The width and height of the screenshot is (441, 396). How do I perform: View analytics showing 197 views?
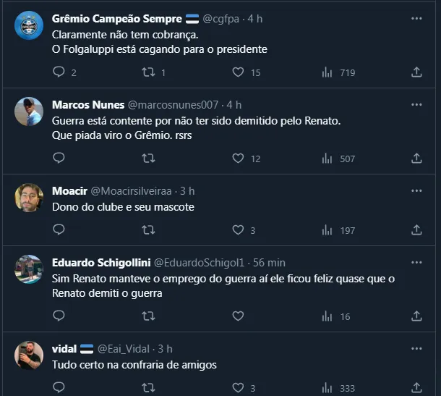(x=327, y=230)
